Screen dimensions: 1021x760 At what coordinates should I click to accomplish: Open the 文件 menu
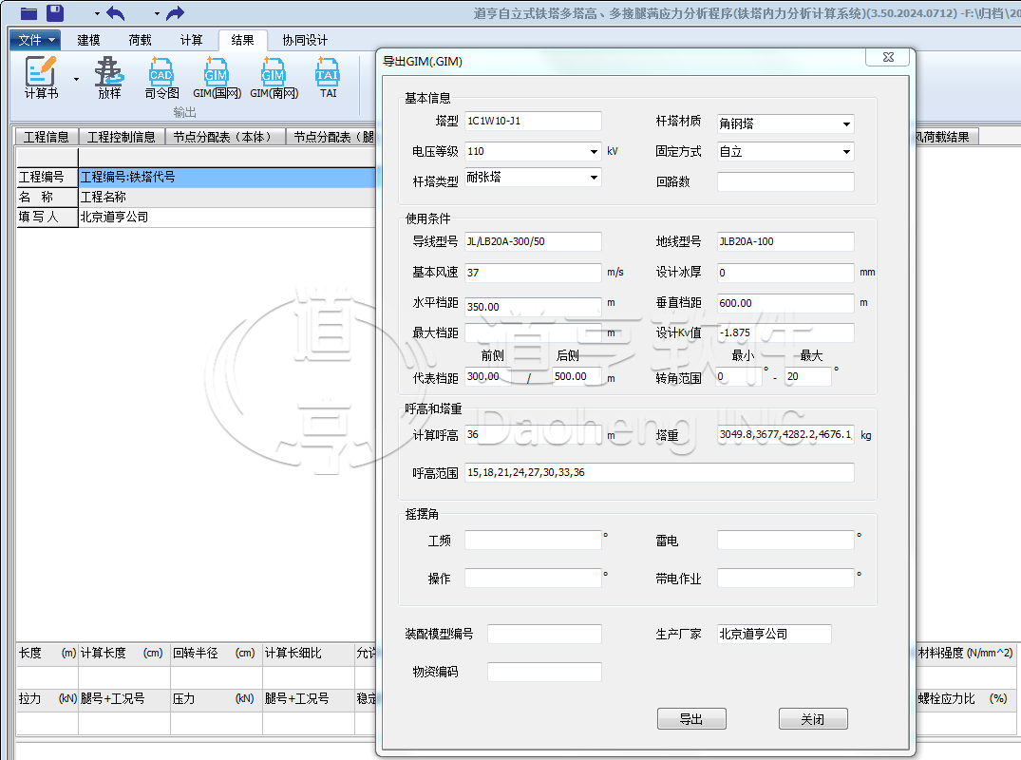(35, 41)
